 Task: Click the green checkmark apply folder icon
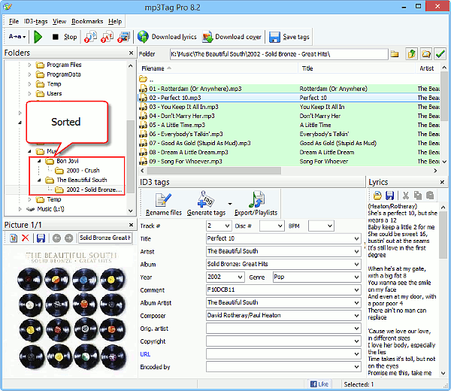point(440,54)
